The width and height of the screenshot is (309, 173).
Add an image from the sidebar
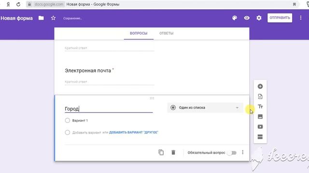click(x=260, y=117)
